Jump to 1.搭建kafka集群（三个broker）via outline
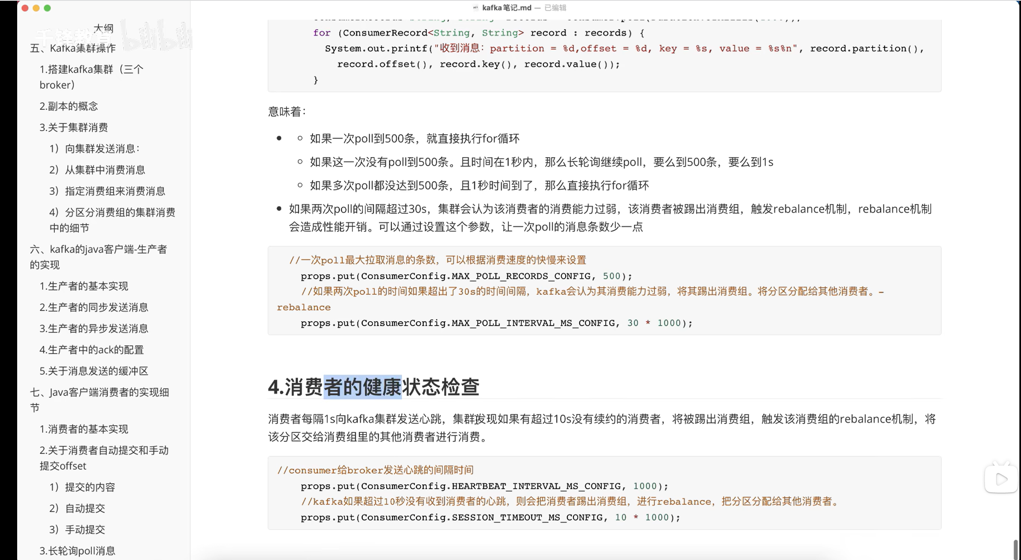Viewport: 1021px width, 560px height. [91, 77]
